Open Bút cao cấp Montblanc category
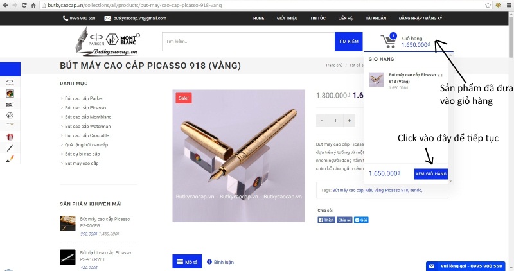 coord(88,117)
